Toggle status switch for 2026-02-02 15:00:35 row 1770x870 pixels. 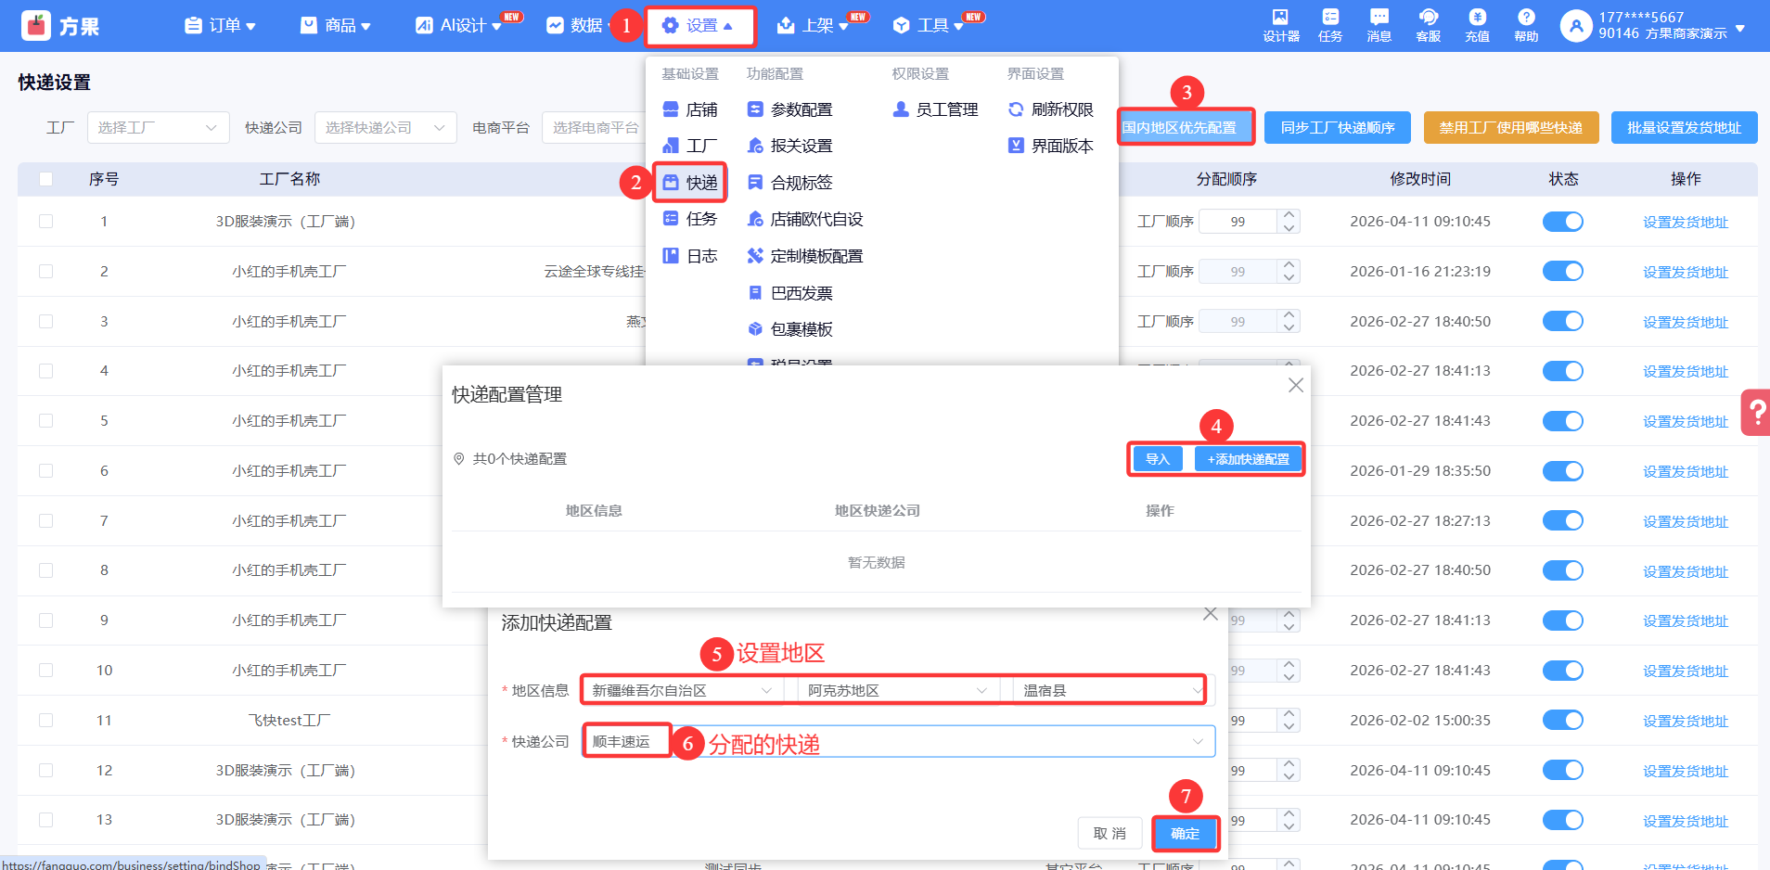(1563, 721)
